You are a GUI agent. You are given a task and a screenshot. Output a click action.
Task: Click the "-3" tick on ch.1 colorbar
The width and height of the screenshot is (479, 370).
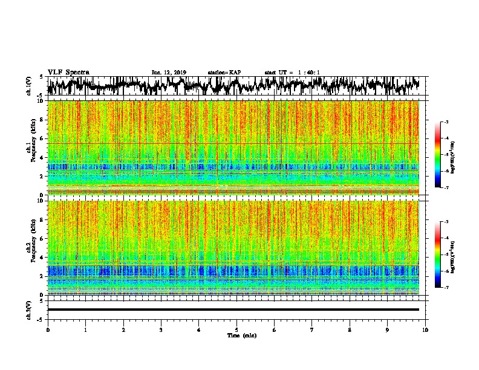click(446, 122)
